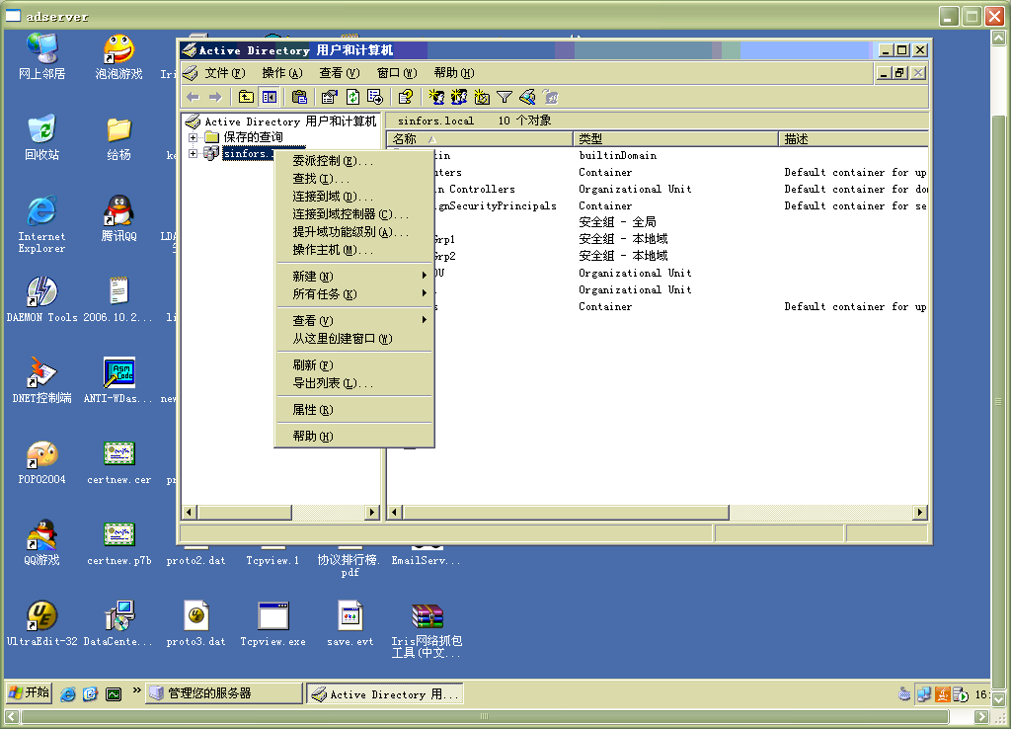The height and width of the screenshot is (729, 1011).
Task: Click the 类型 column header
Action: tap(676, 139)
